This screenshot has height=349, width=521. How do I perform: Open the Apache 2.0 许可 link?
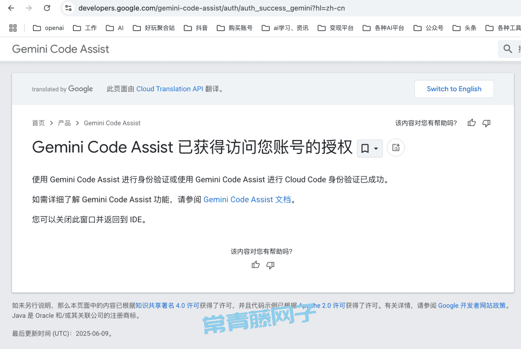pos(322,306)
